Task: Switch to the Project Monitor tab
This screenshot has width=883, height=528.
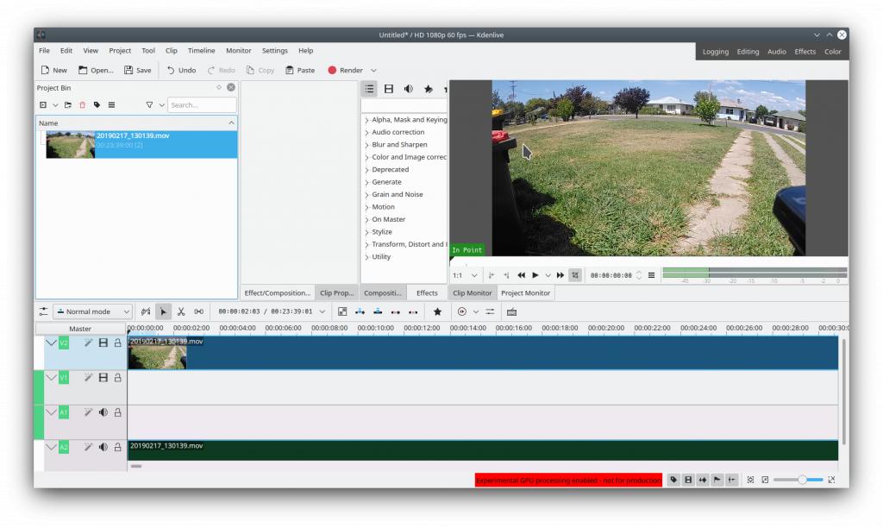Action: click(x=525, y=293)
